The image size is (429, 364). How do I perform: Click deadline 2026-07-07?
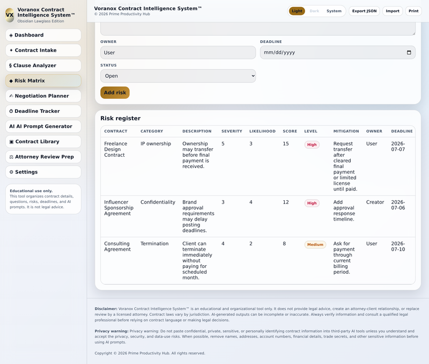pyautogui.click(x=398, y=147)
